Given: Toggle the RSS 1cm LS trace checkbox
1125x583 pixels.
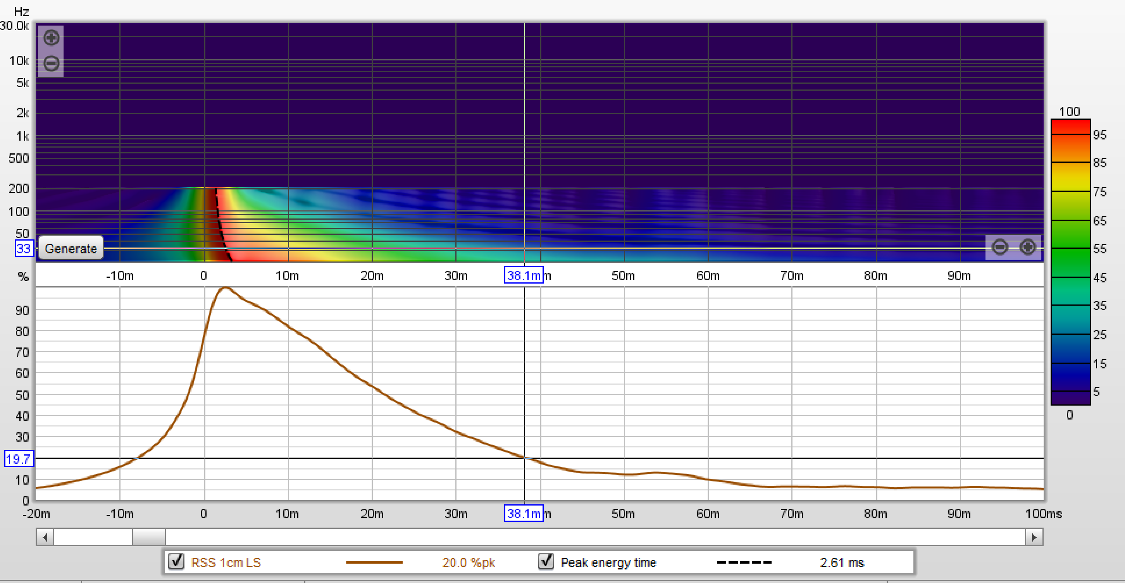Looking at the screenshot, I should coord(176,562).
